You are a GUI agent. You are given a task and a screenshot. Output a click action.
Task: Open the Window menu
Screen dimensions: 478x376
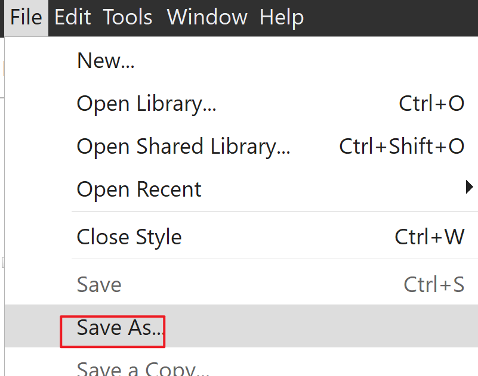click(x=206, y=17)
